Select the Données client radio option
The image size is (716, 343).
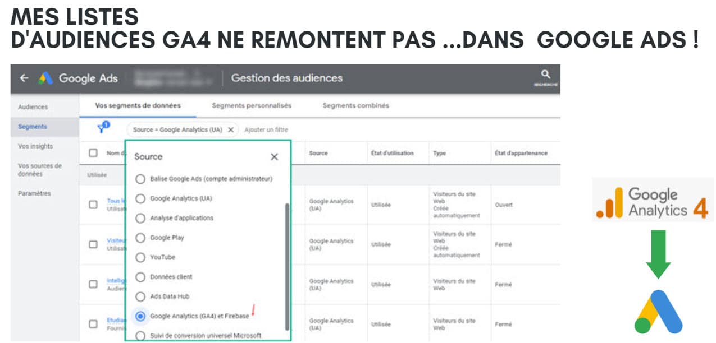pos(140,277)
